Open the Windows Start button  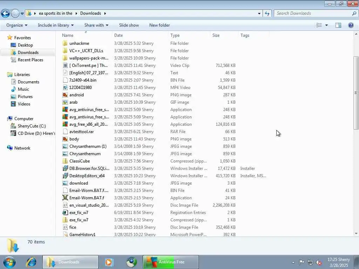pos(9,262)
